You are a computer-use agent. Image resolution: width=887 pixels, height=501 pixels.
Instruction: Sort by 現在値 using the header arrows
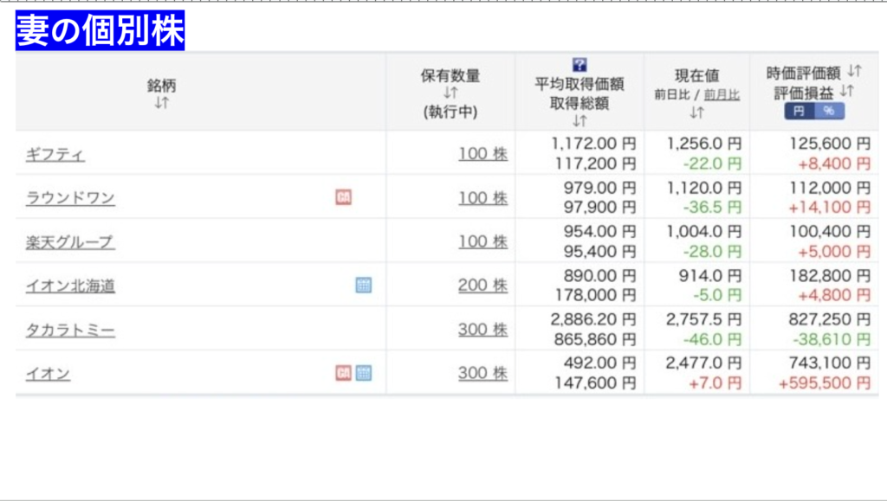pos(696,112)
